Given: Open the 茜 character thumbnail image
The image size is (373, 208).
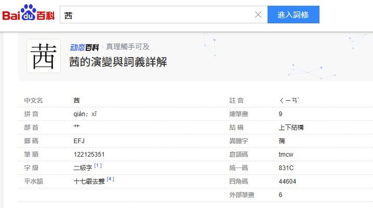Looking at the screenshot, I should (44, 56).
